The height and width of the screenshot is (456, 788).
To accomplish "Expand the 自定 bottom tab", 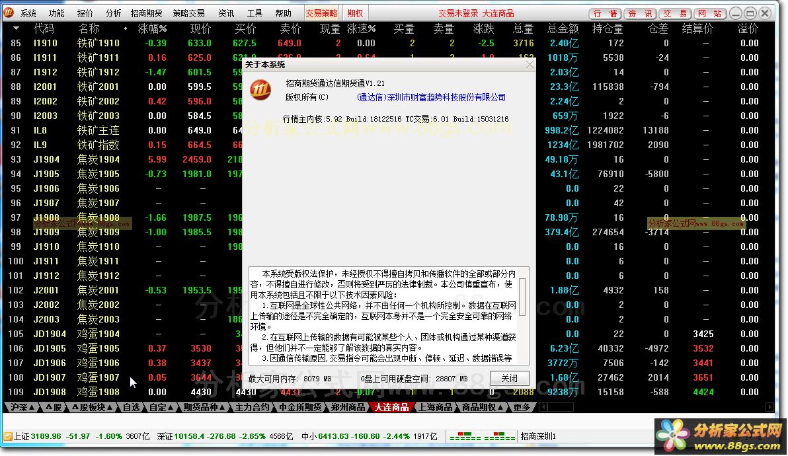I will [162, 407].
